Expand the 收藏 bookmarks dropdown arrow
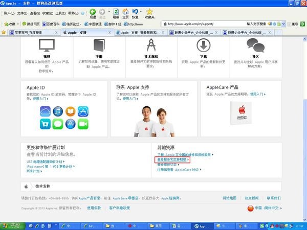Screen dimensions: 307x230 tap(18, 24)
